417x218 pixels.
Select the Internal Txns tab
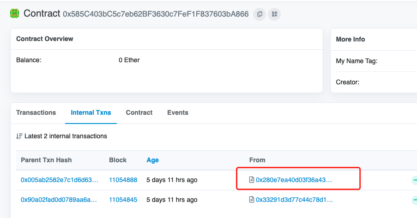(91, 112)
